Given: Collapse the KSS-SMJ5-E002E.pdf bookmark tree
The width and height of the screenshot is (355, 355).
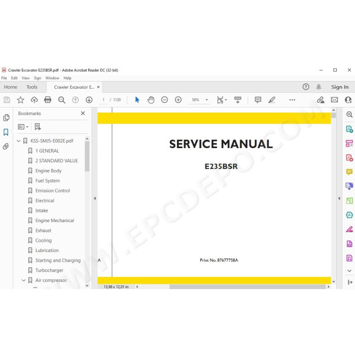Looking at the screenshot, I should tap(19, 141).
